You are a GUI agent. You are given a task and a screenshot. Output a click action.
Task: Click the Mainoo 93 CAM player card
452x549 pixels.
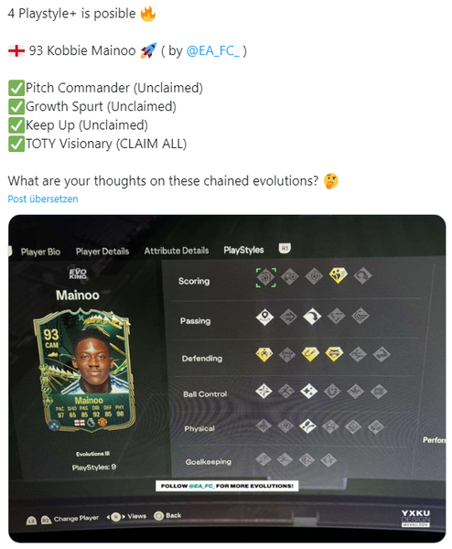[x=84, y=370]
